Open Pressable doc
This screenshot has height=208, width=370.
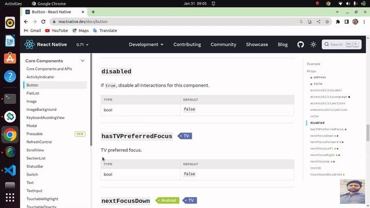click(35, 133)
